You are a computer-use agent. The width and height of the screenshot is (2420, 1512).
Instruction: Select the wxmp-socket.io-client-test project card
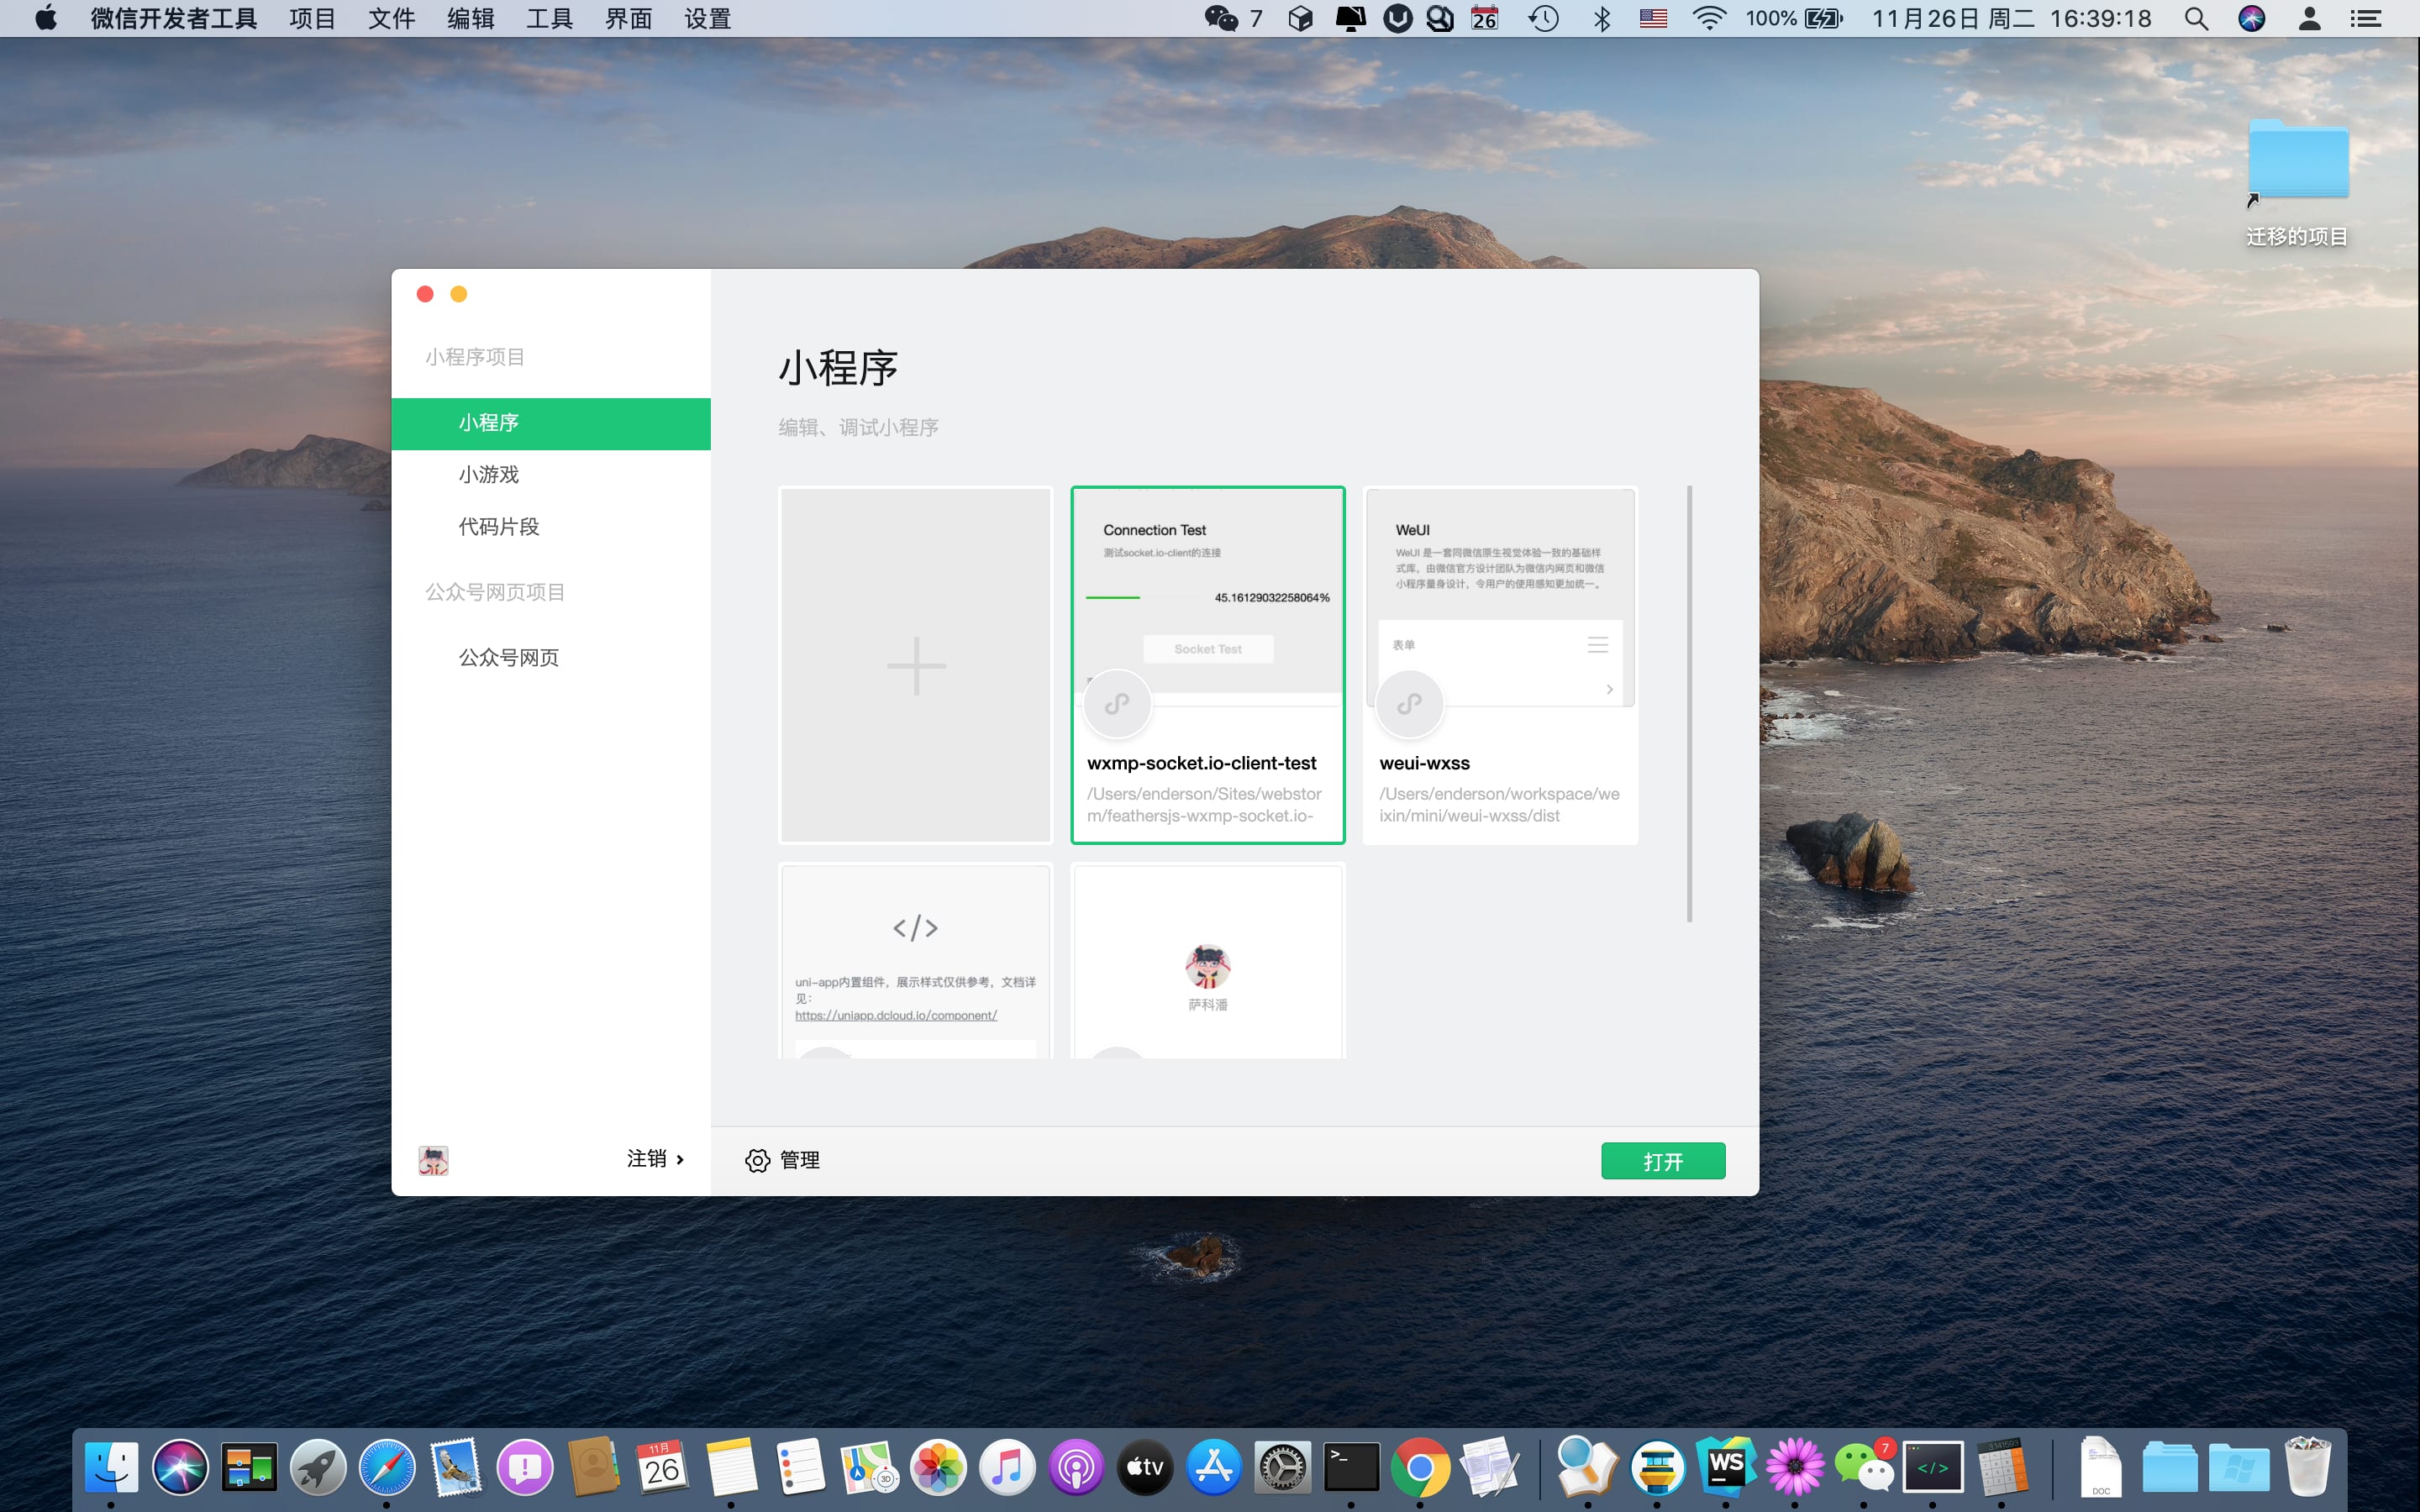click(x=1208, y=666)
